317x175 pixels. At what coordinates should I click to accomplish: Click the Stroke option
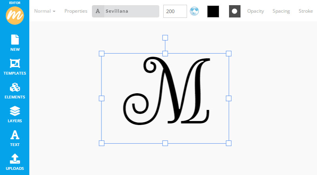(x=306, y=11)
